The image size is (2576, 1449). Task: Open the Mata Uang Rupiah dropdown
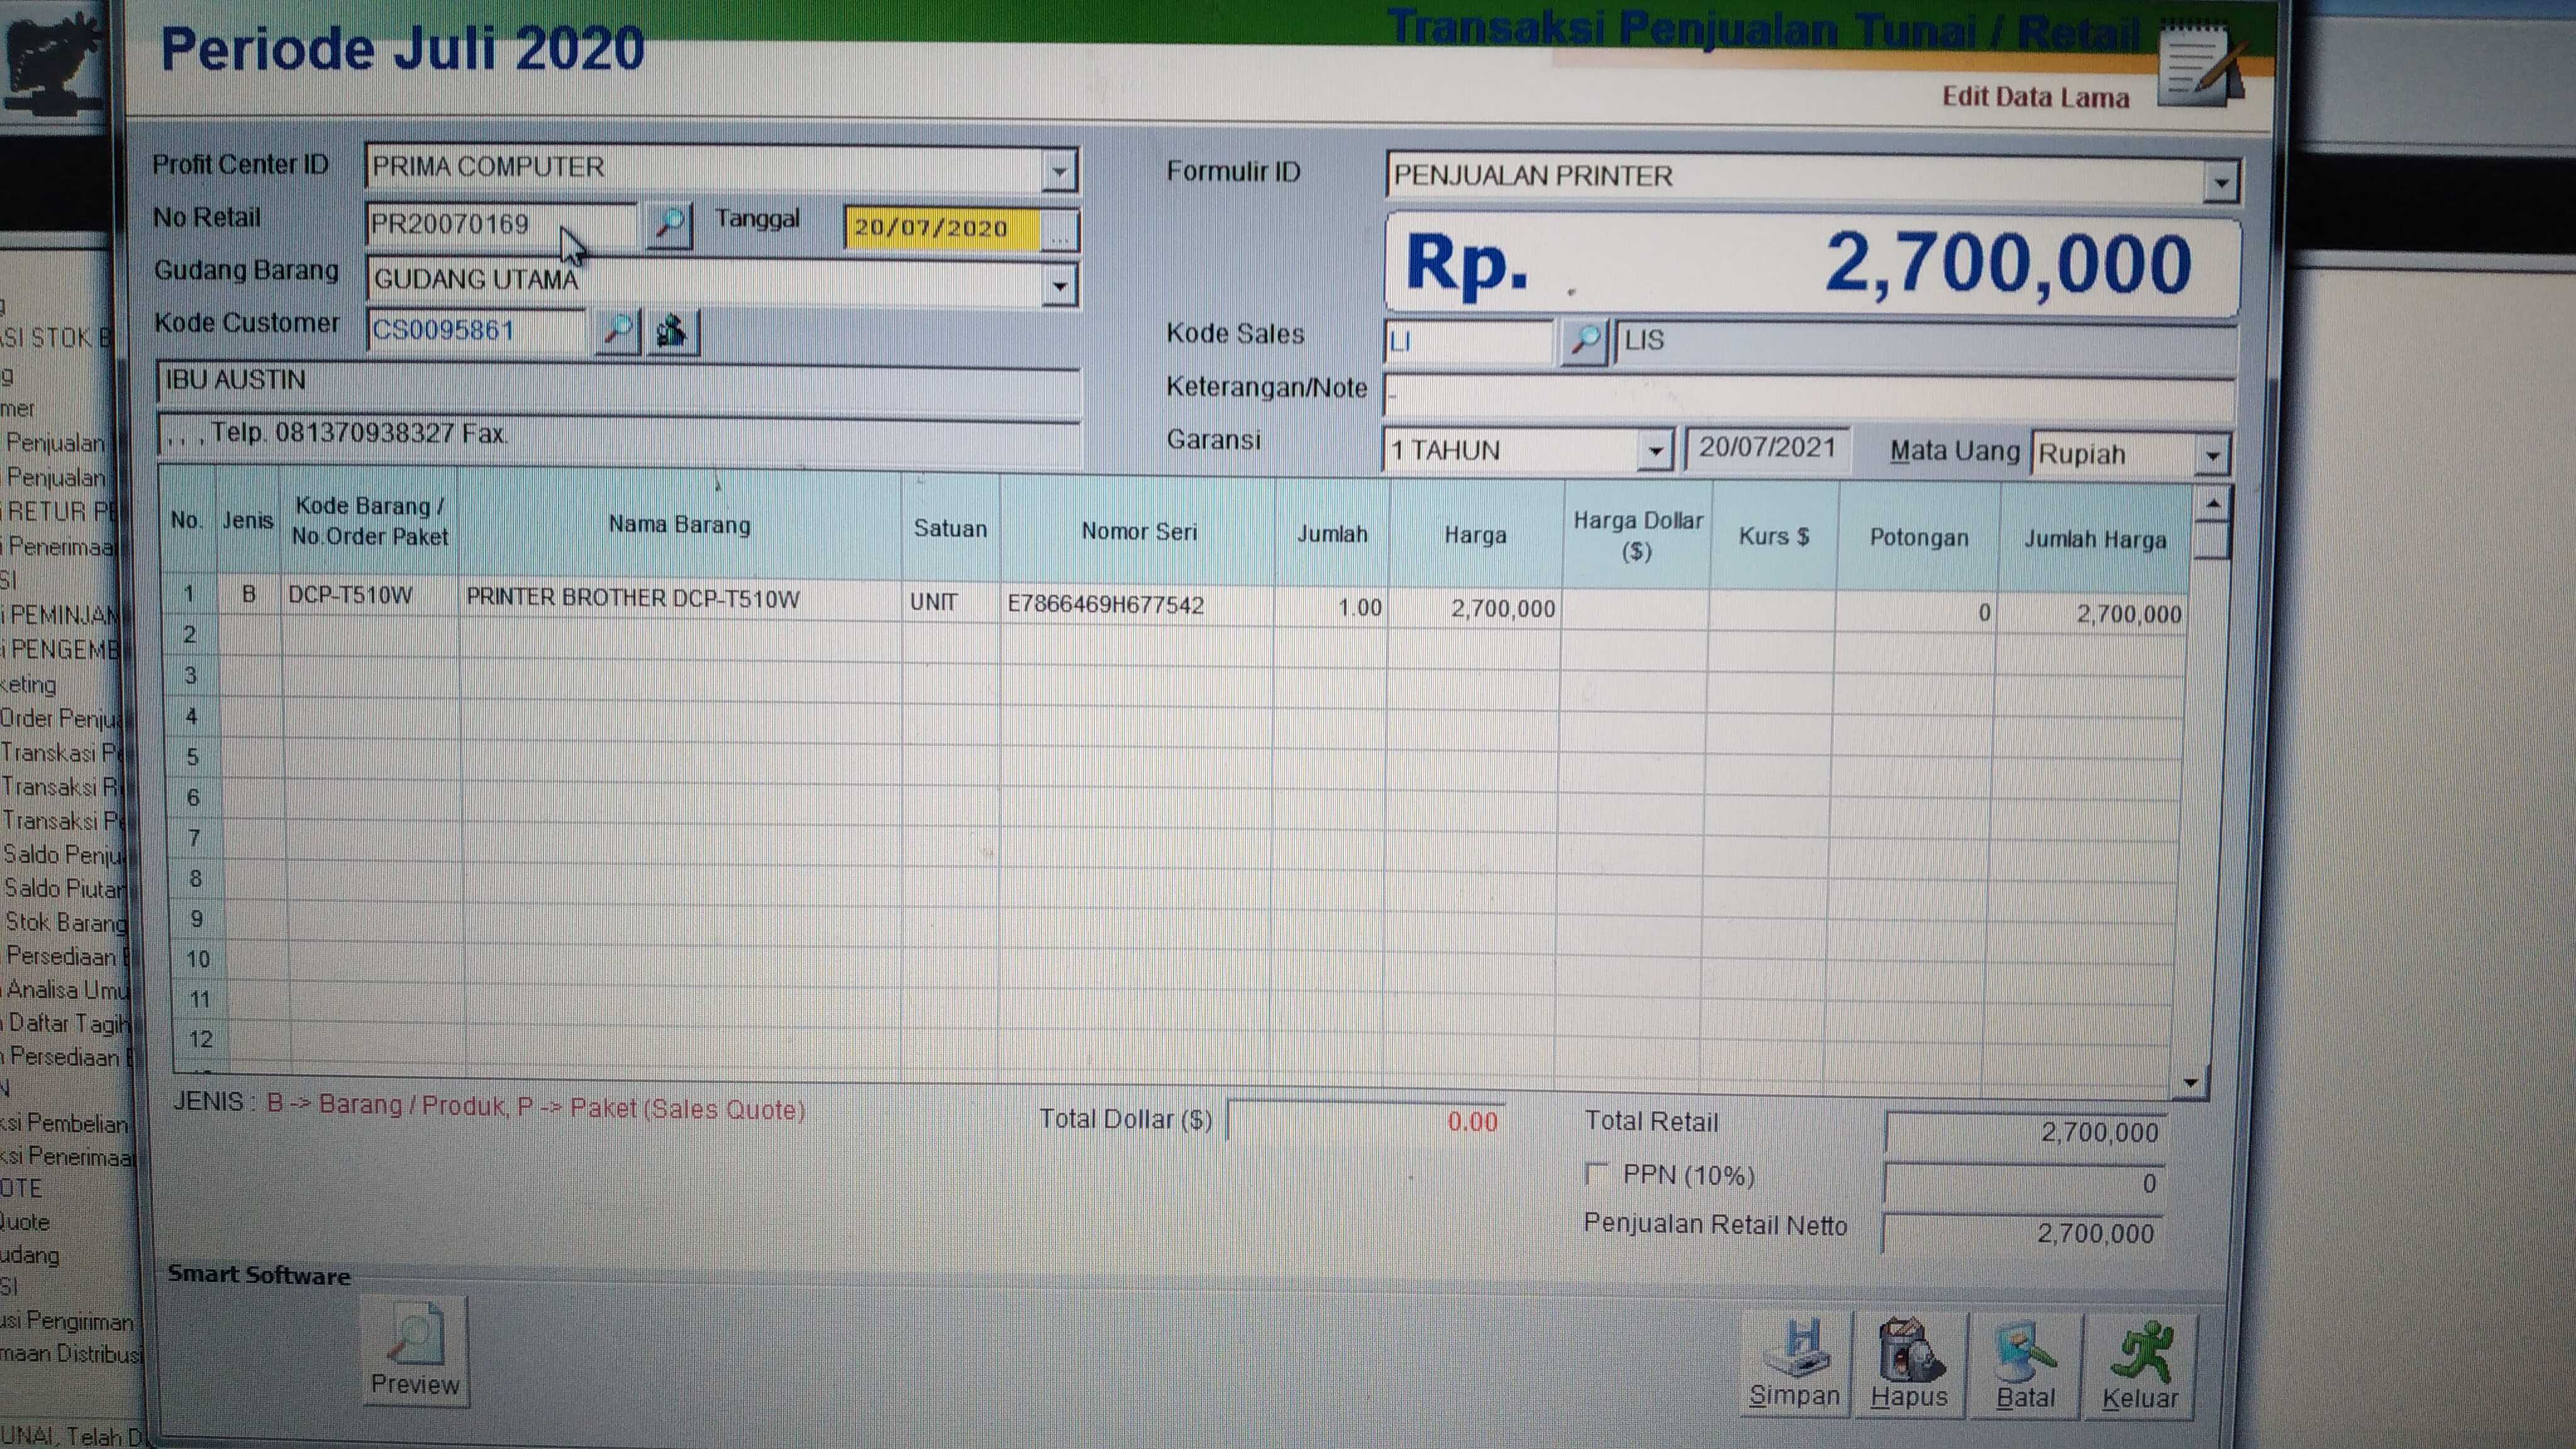click(2212, 456)
